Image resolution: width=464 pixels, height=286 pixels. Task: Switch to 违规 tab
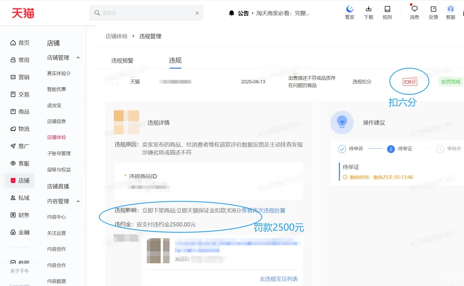click(x=175, y=61)
